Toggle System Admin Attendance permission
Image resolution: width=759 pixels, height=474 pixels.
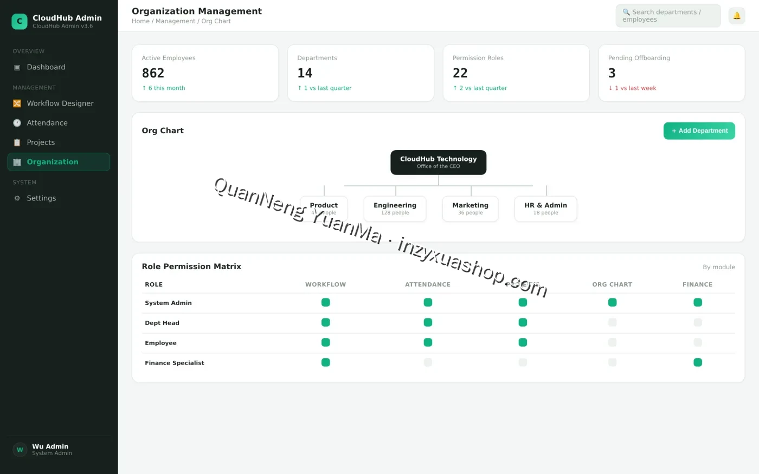(428, 302)
